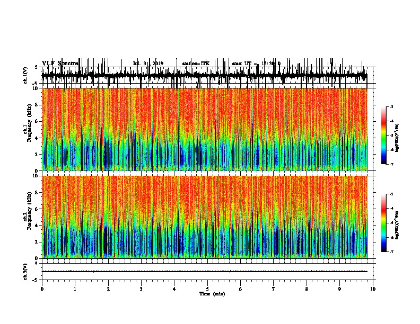
Task: Click the 'station=ITK' label
Action: [x=196, y=64]
